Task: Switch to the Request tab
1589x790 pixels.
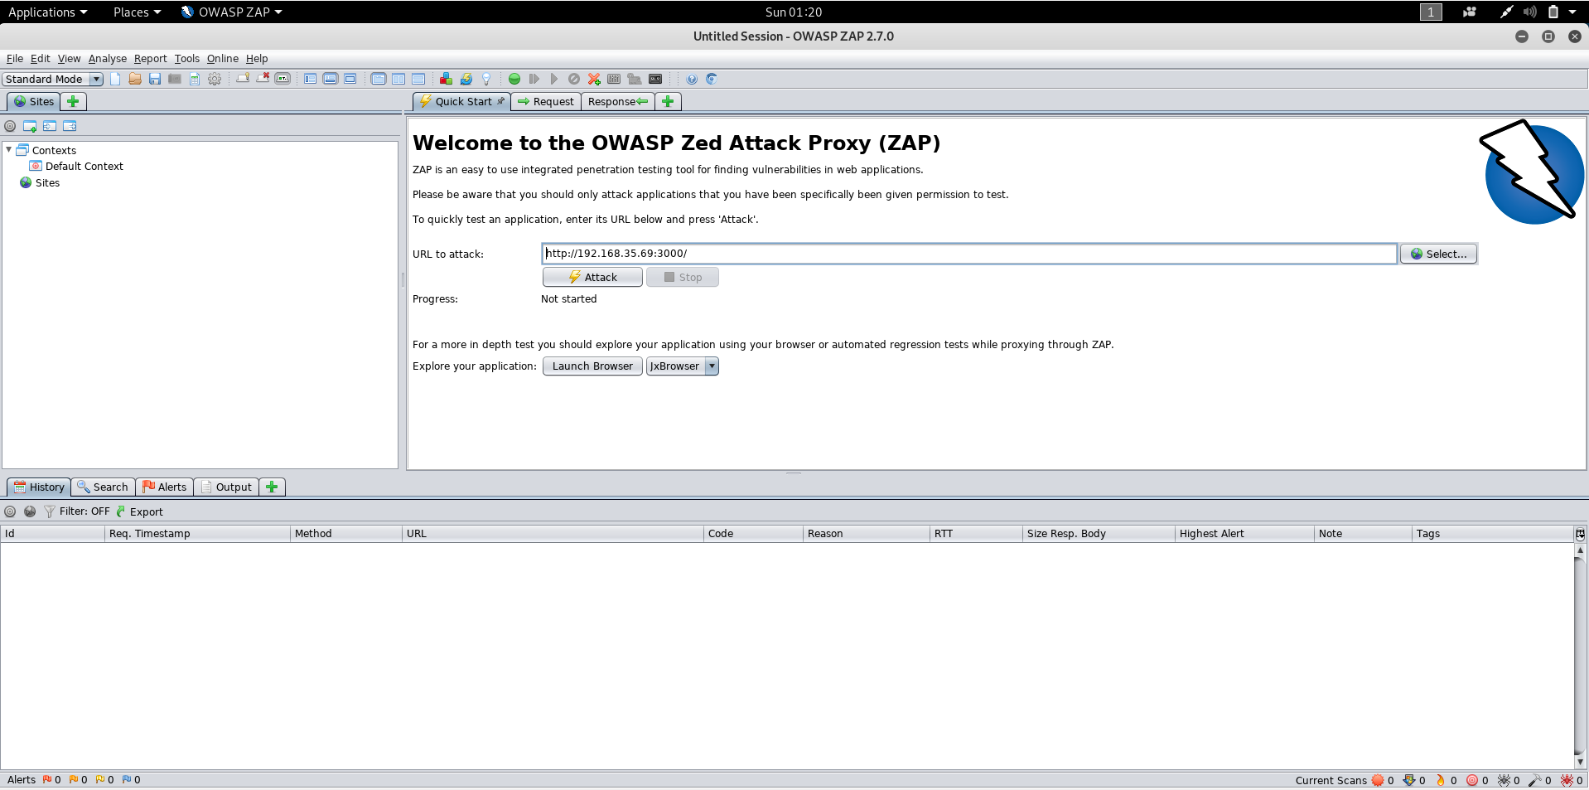Action: (546, 101)
